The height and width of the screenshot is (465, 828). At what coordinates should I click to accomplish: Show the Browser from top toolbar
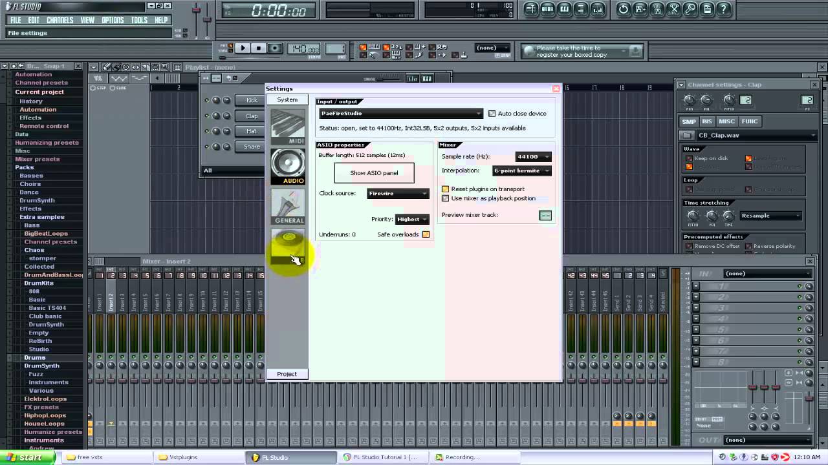pos(581,9)
